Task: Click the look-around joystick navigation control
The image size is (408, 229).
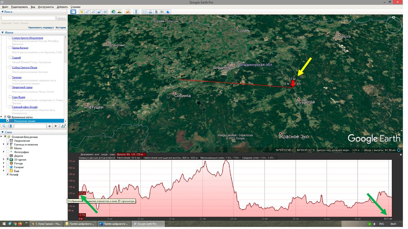Action: (393, 26)
